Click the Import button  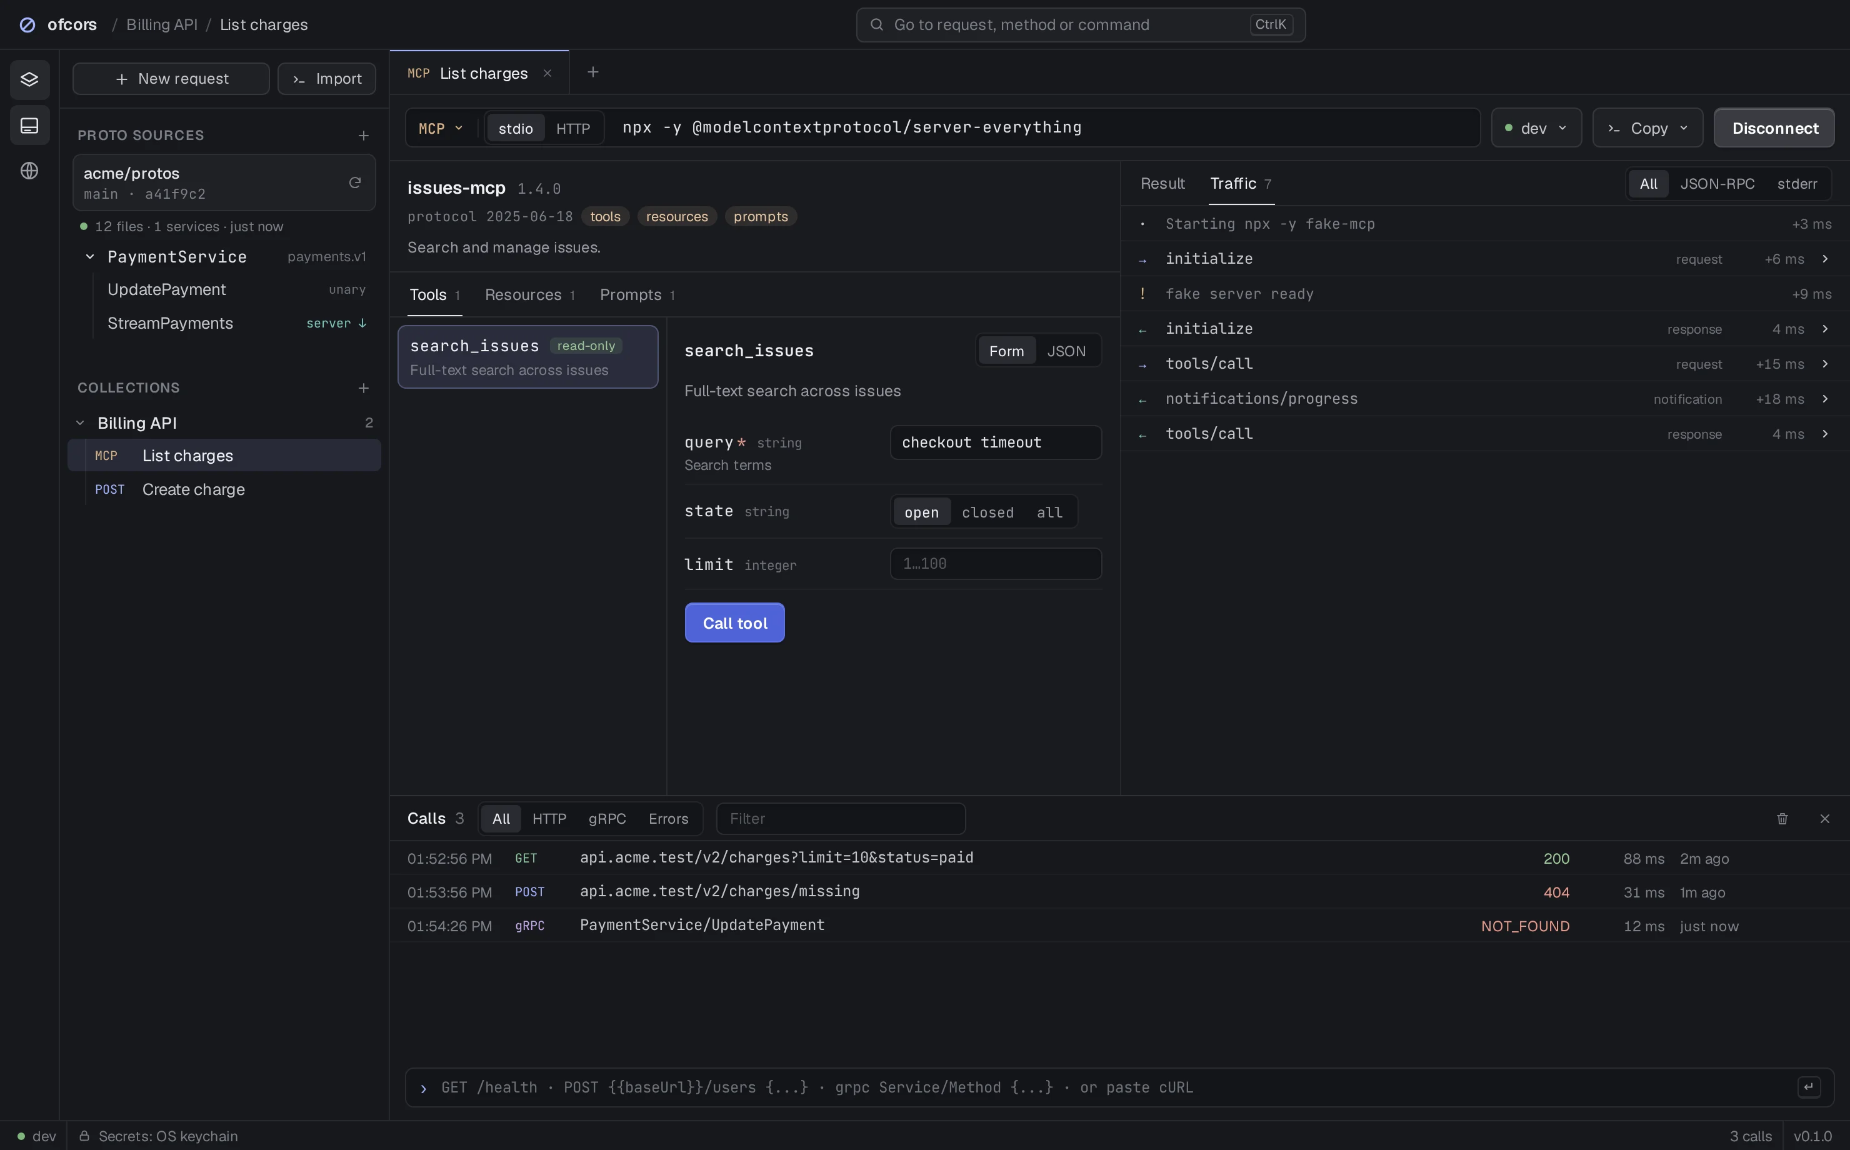(x=326, y=79)
